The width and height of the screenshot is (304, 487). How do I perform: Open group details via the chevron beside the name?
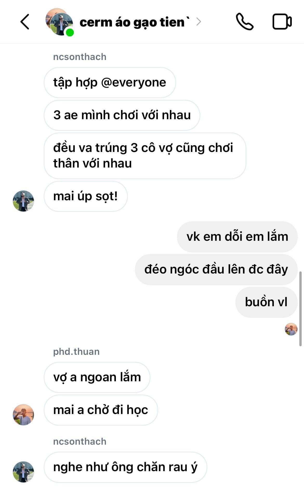[x=199, y=22]
